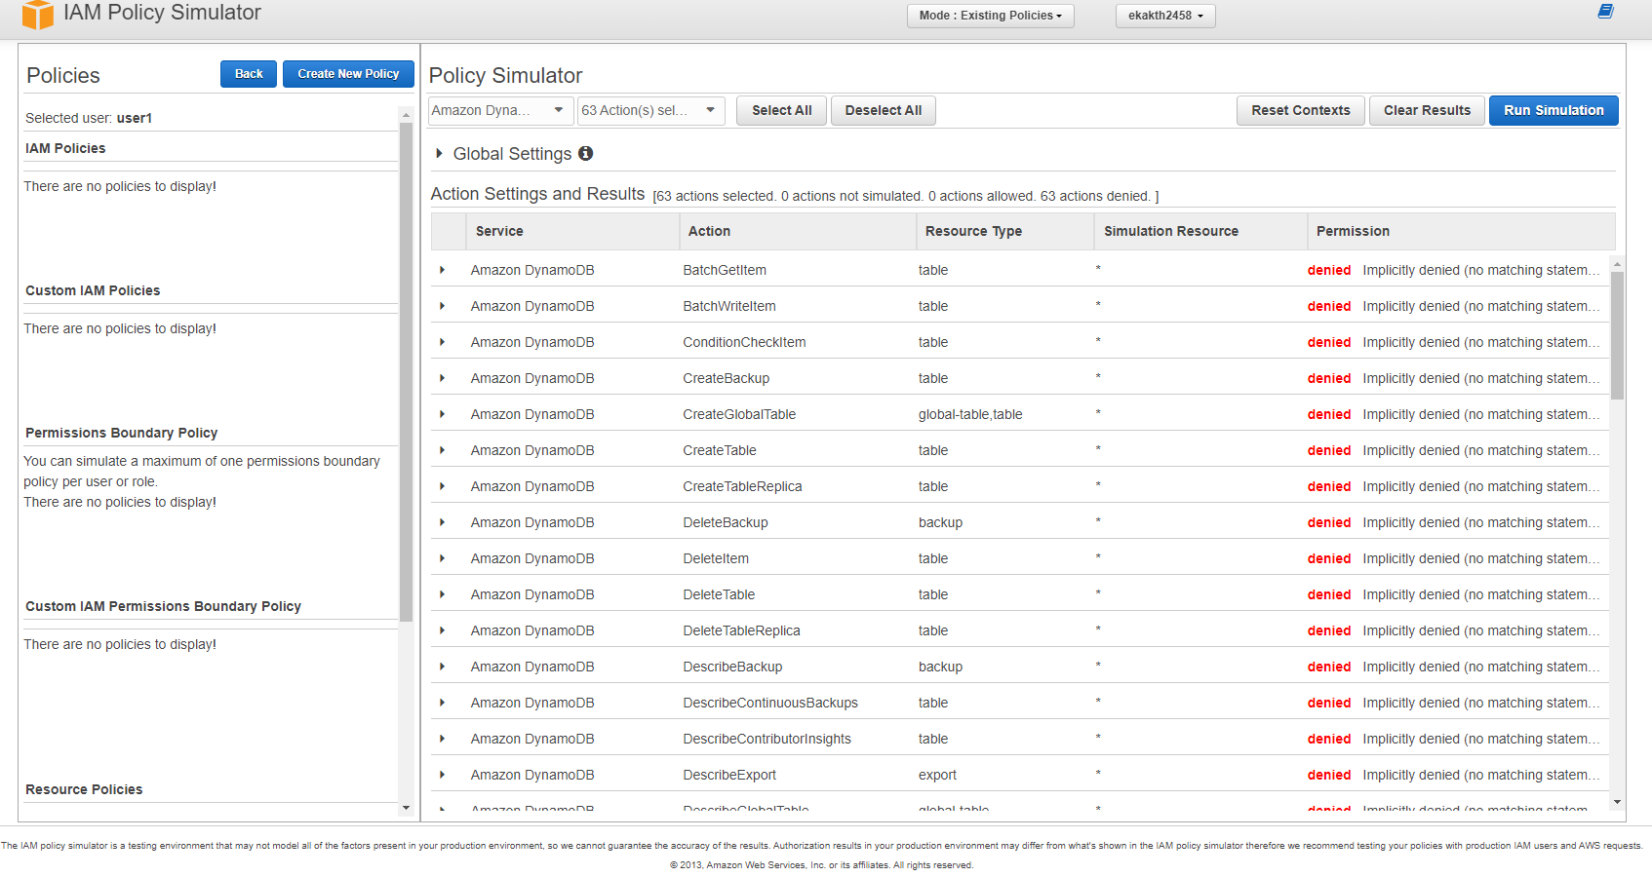This screenshot has height=877, width=1652.
Task: Click the implicitly denied message for BatchWriteItem
Action: tap(1480, 306)
